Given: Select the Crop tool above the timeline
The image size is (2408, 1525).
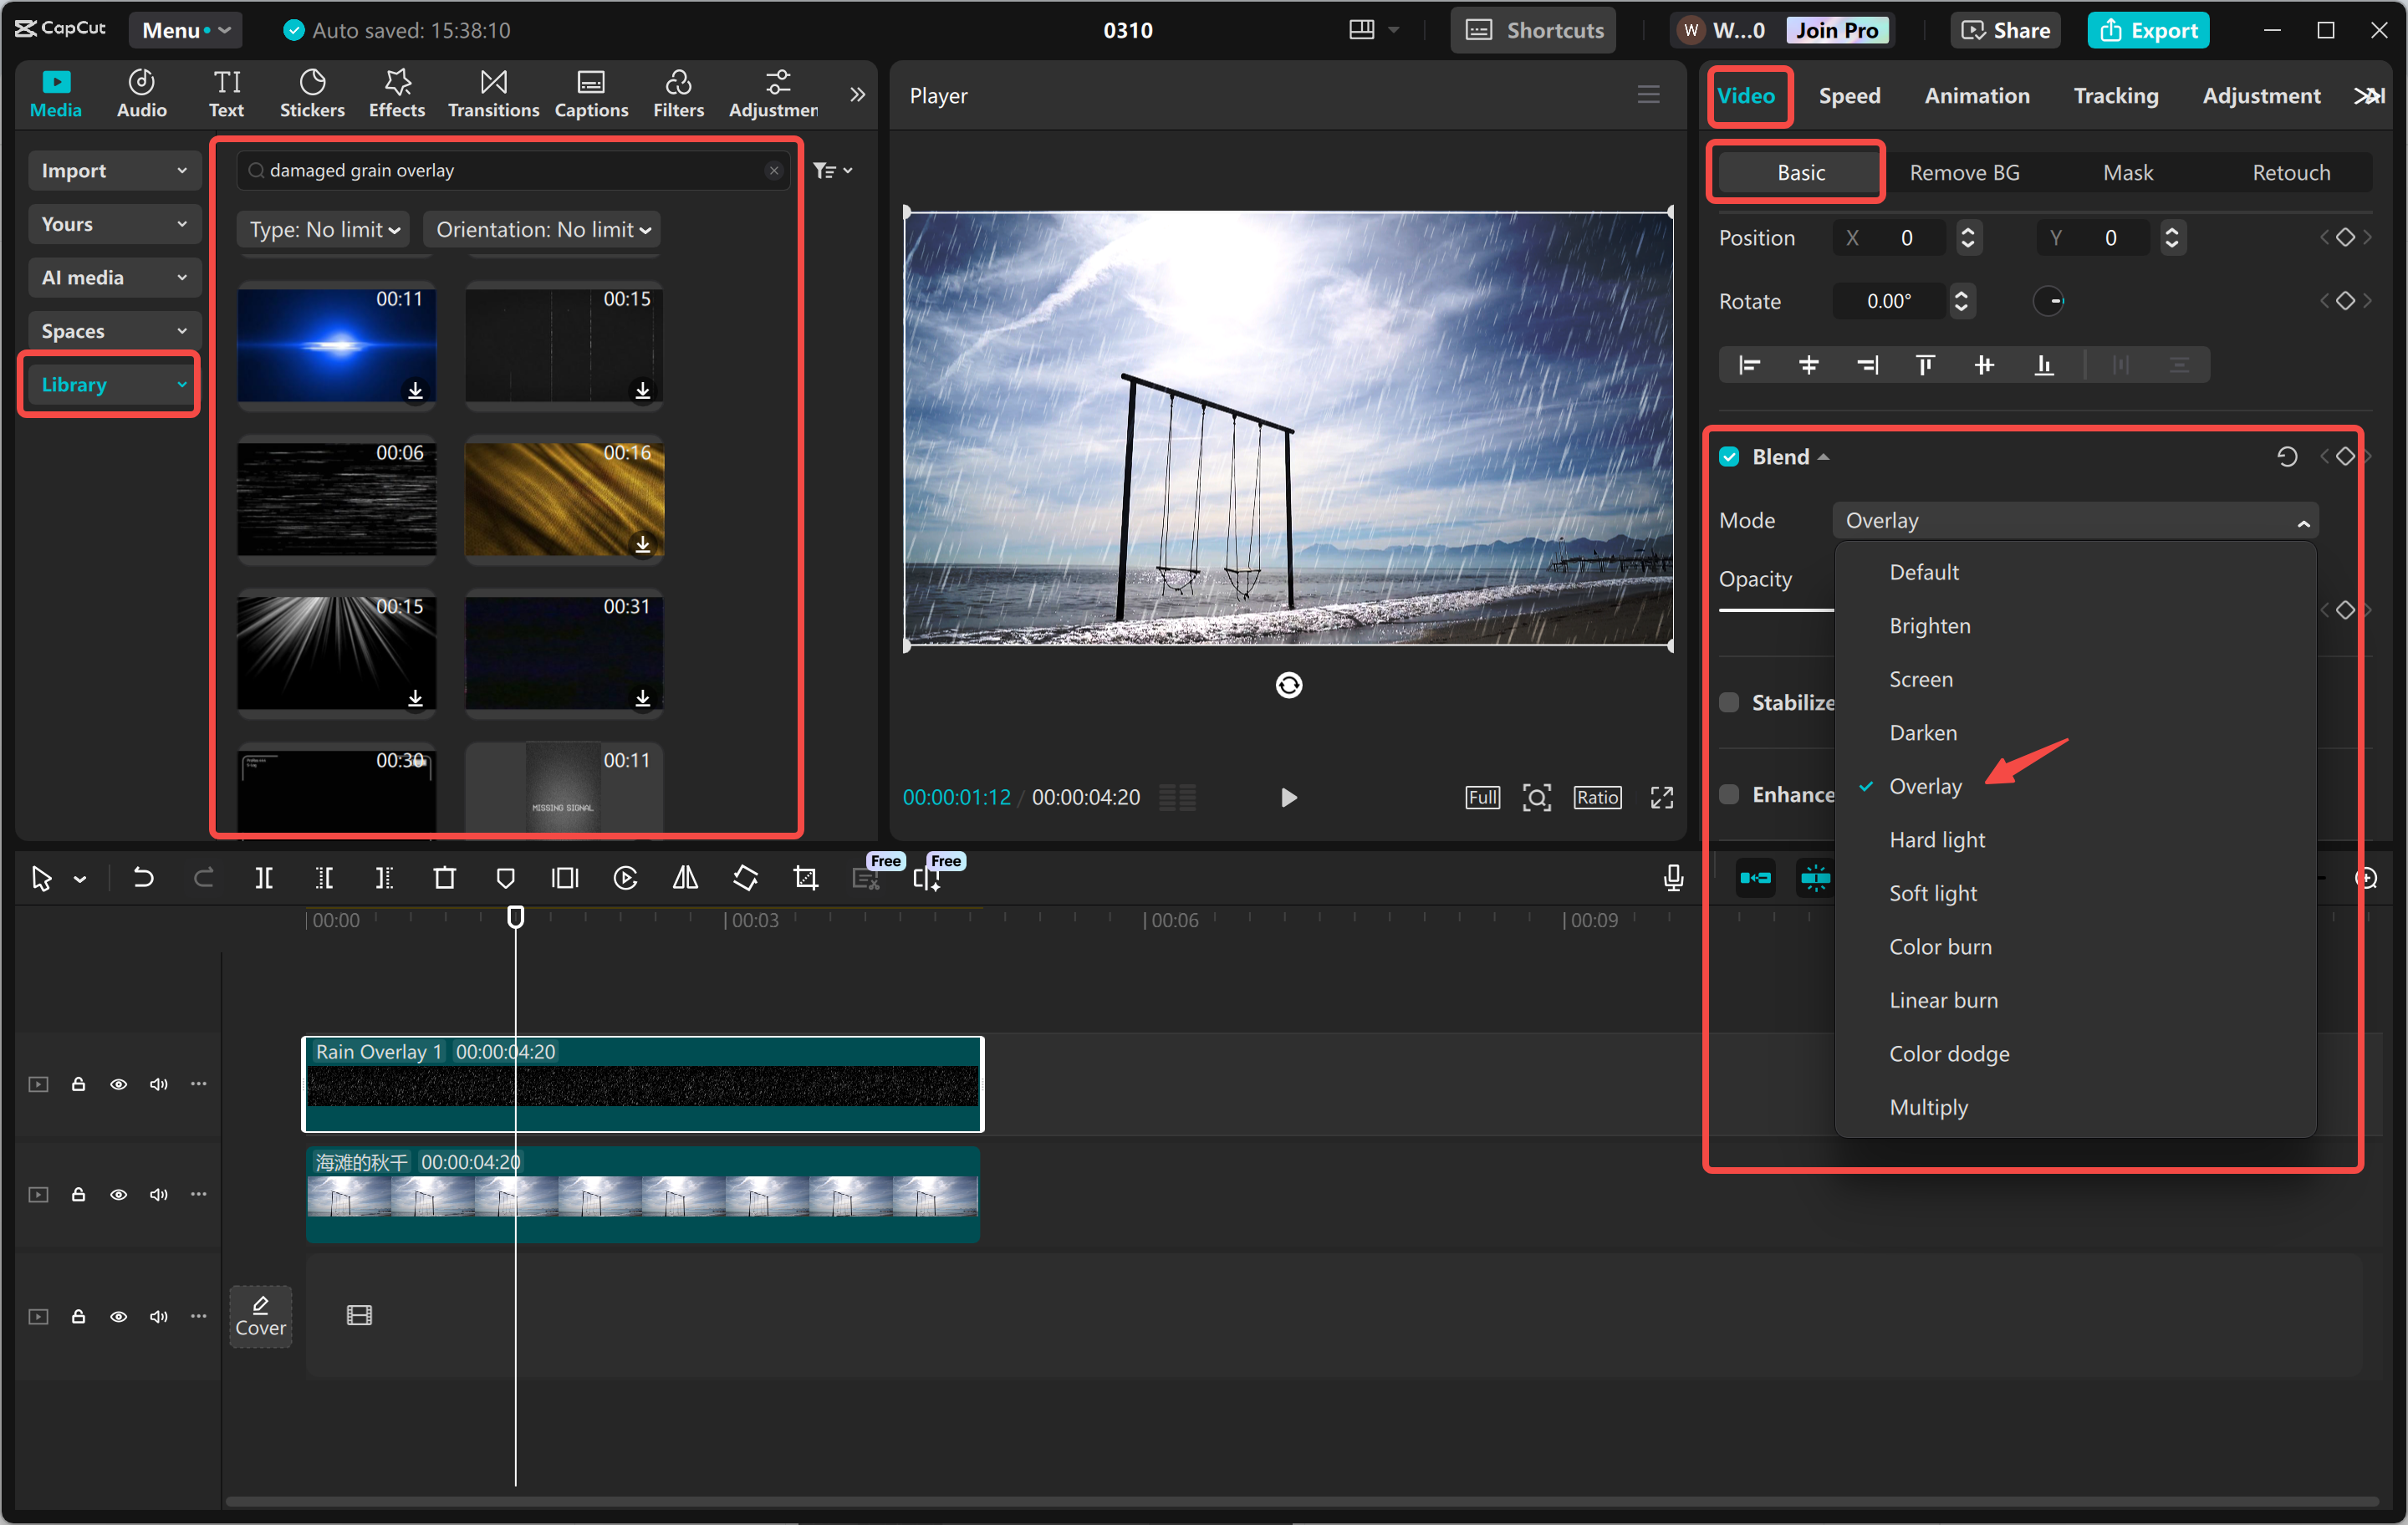Looking at the screenshot, I should tap(805, 878).
